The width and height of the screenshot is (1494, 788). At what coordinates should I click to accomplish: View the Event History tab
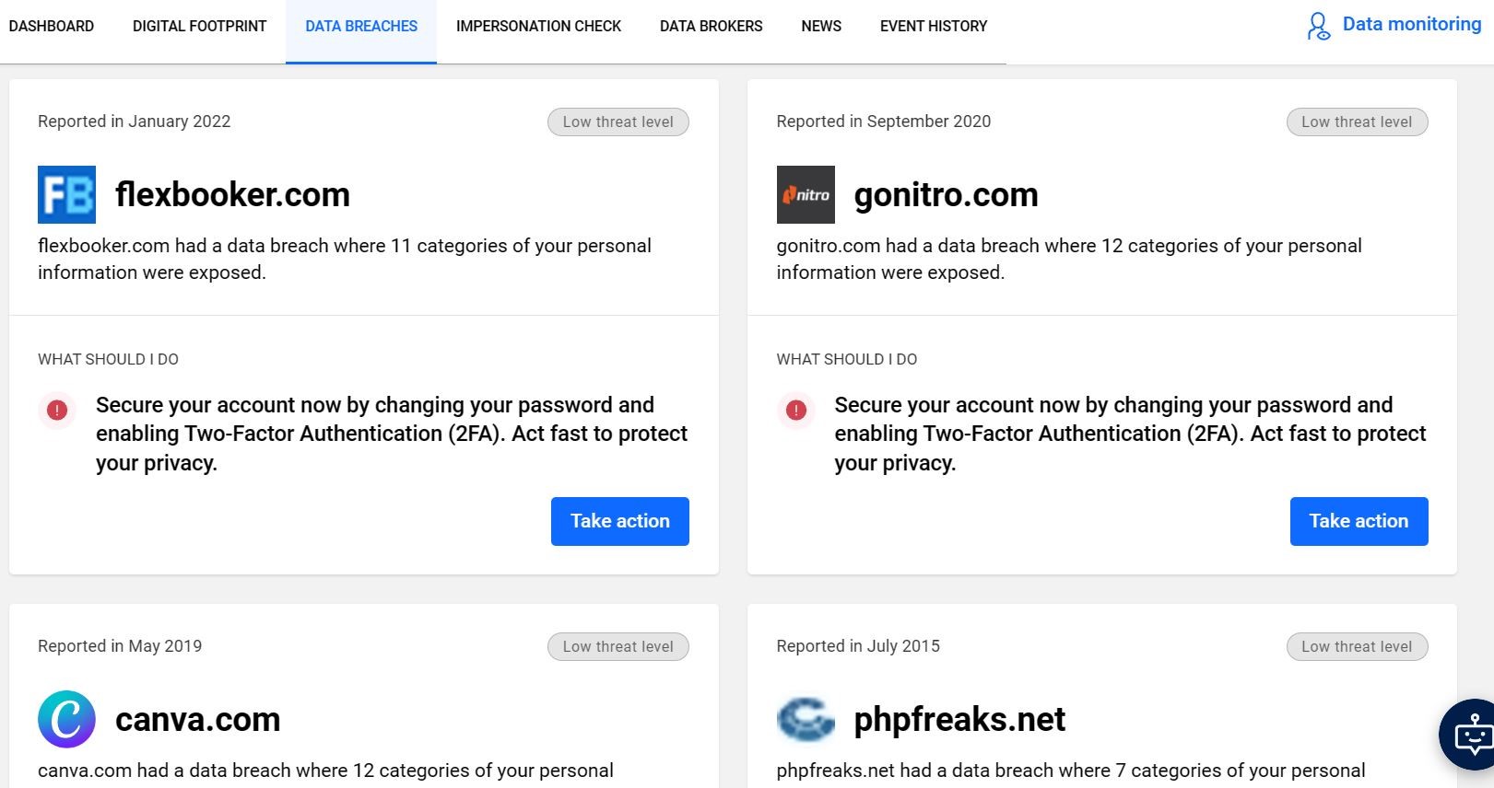[933, 26]
